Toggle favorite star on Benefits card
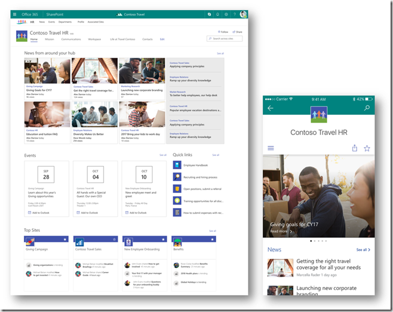Image resolution: width=393 pixels, height=312 pixels. tap(212, 239)
